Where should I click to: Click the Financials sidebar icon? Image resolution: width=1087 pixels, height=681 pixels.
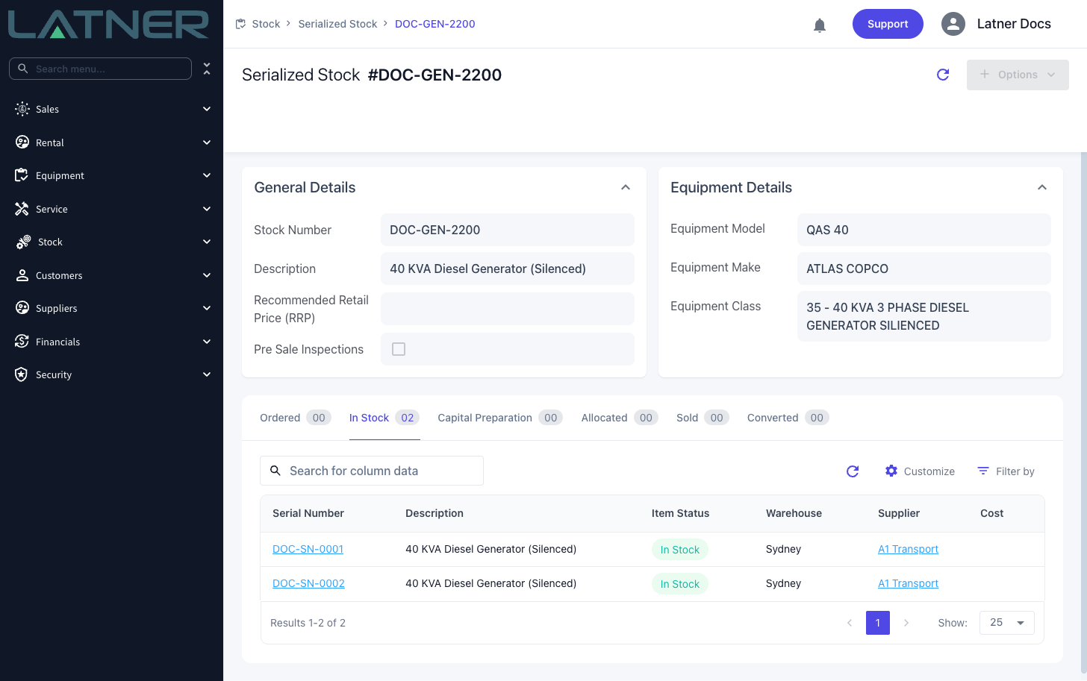click(x=22, y=342)
